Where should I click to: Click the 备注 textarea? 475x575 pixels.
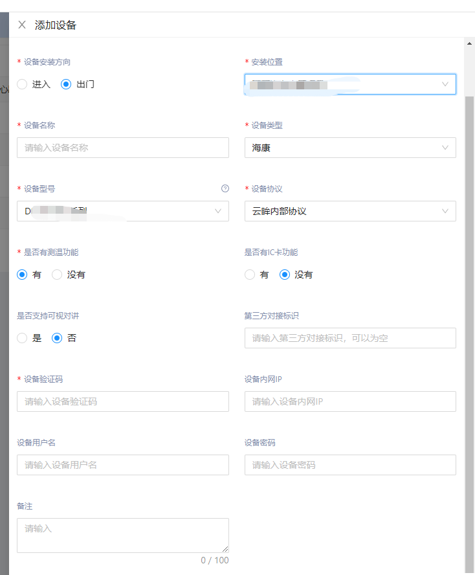(122, 535)
